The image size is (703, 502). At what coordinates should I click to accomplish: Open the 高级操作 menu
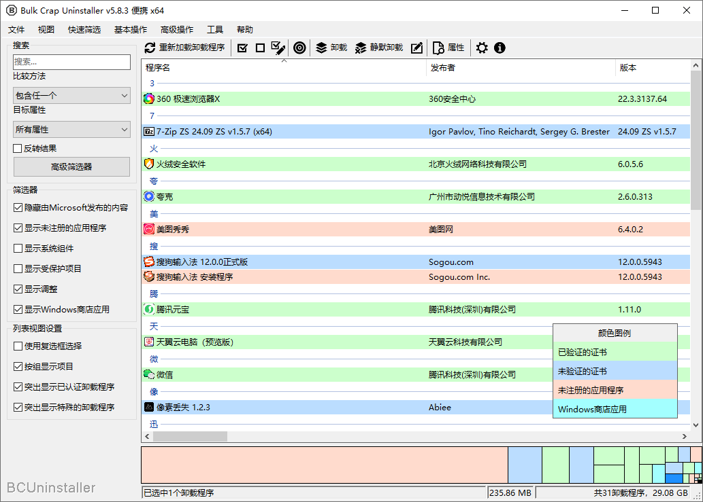coord(177,29)
